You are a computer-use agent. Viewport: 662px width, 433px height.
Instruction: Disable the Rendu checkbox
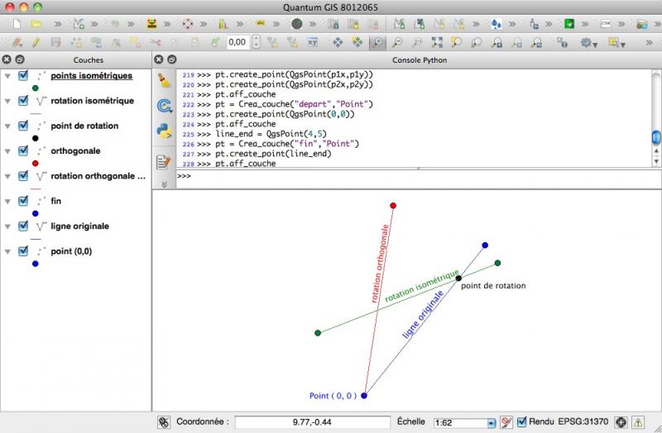tap(521, 421)
